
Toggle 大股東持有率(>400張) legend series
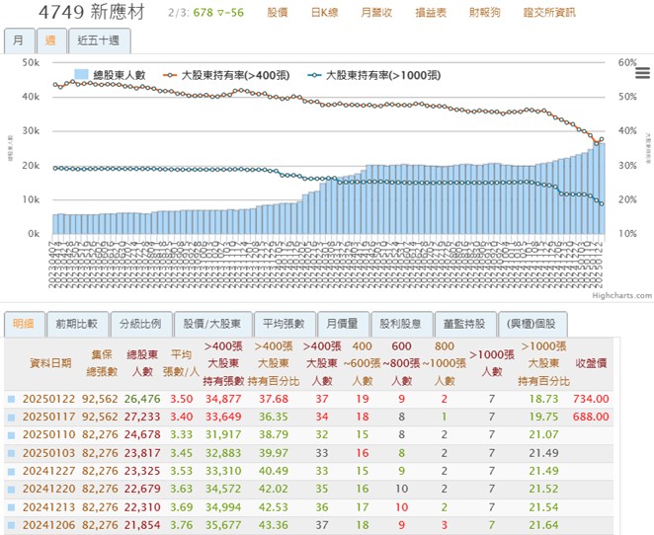226,75
